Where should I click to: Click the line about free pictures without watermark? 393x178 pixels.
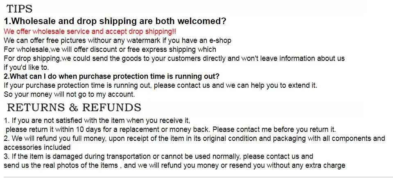pyautogui.click(x=117, y=40)
